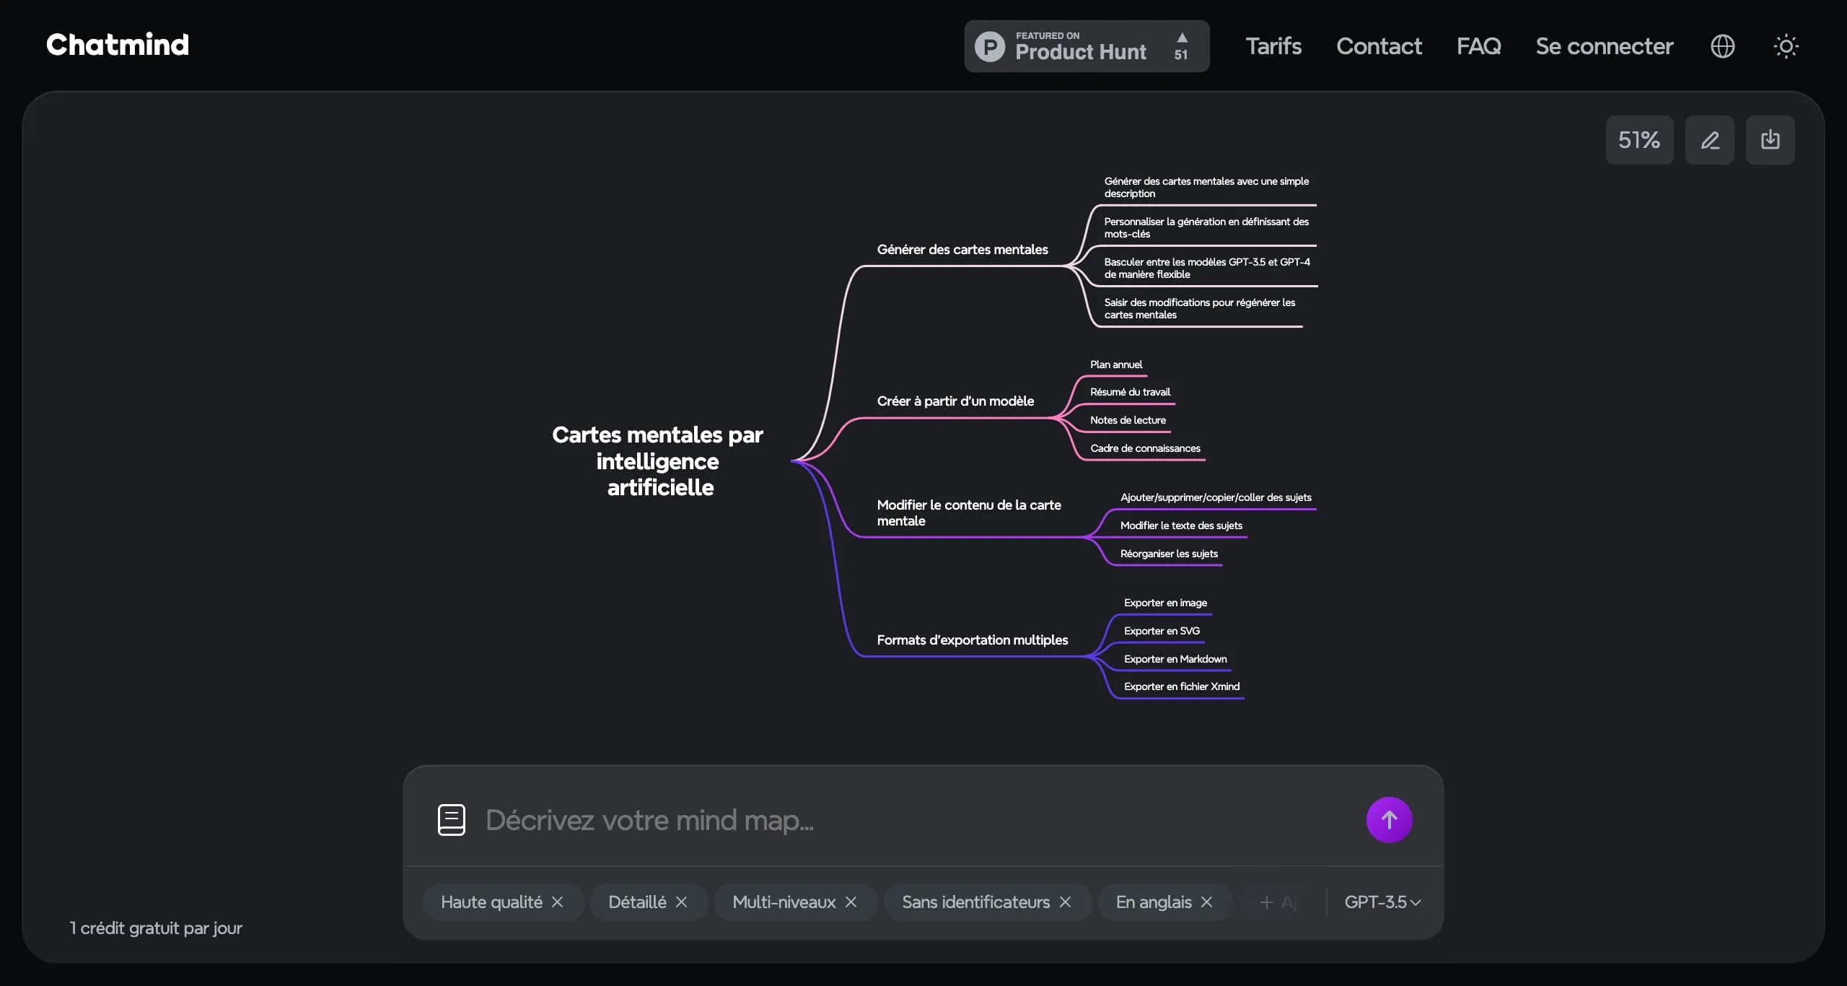Screen dimensions: 1847x986
Task: Select the edit pencil icon on the canvas
Action: [1711, 140]
